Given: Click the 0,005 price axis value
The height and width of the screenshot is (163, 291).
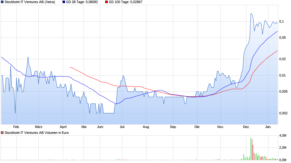Looking at the screenshot, I should coord(283,92).
